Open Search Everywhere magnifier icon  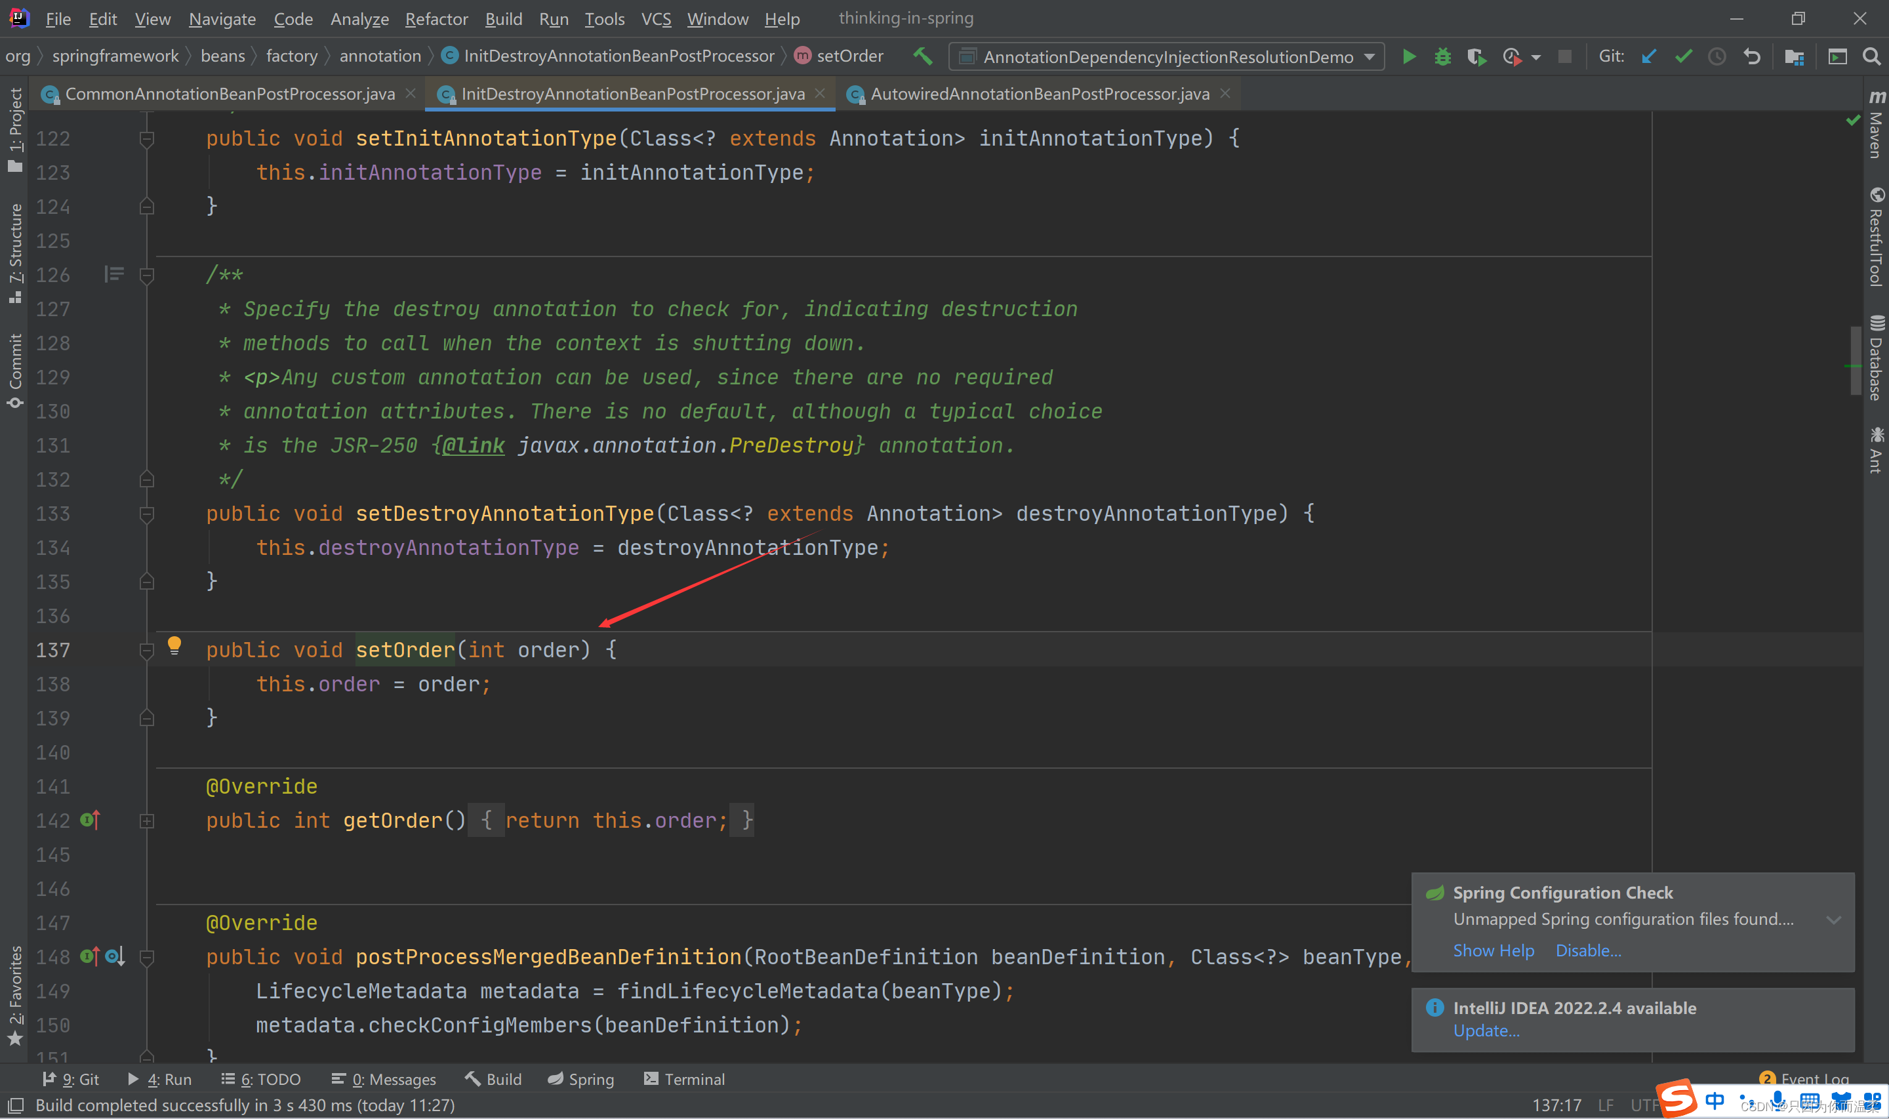pyautogui.click(x=1871, y=56)
